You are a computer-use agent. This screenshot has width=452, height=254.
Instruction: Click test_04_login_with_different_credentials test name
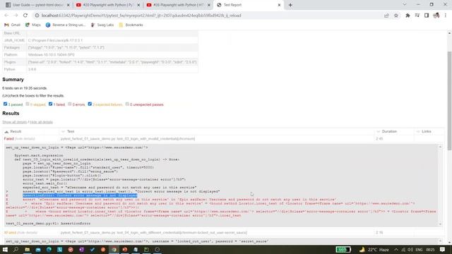pyautogui.click(x=154, y=233)
